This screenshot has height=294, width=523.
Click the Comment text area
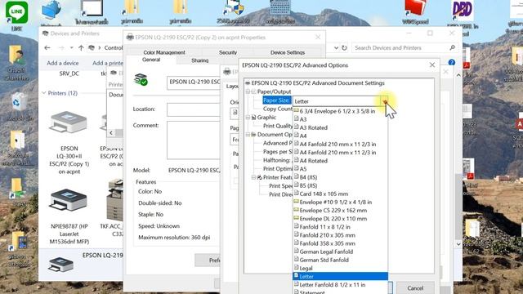pos(194,140)
